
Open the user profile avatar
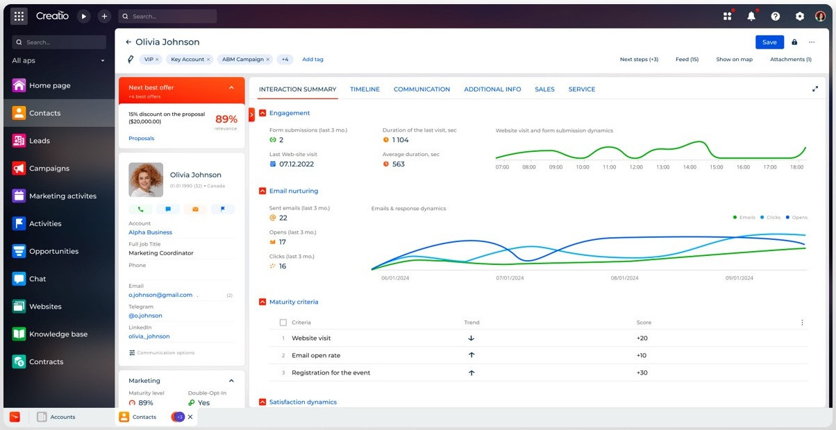(x=820, y=16)
